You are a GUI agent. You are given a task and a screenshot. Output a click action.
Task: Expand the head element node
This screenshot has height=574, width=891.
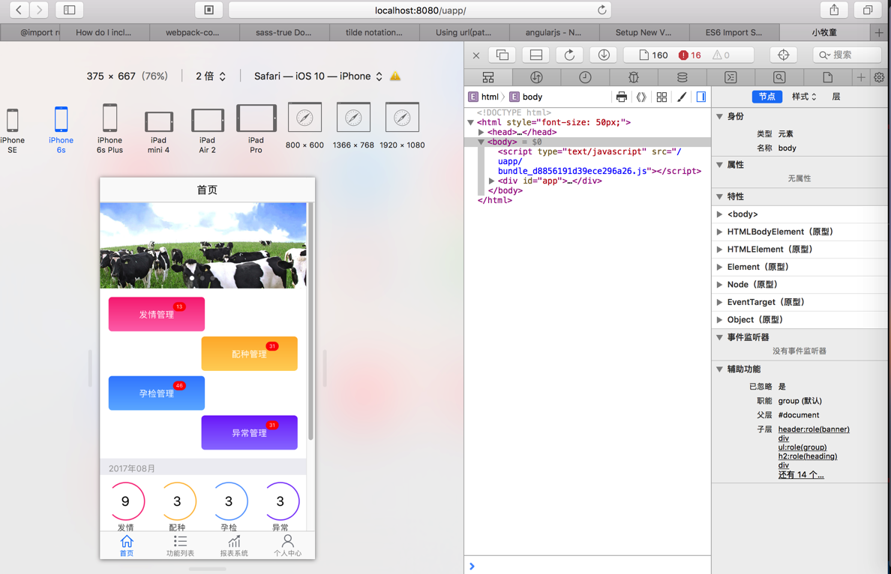tap(481, 132)
